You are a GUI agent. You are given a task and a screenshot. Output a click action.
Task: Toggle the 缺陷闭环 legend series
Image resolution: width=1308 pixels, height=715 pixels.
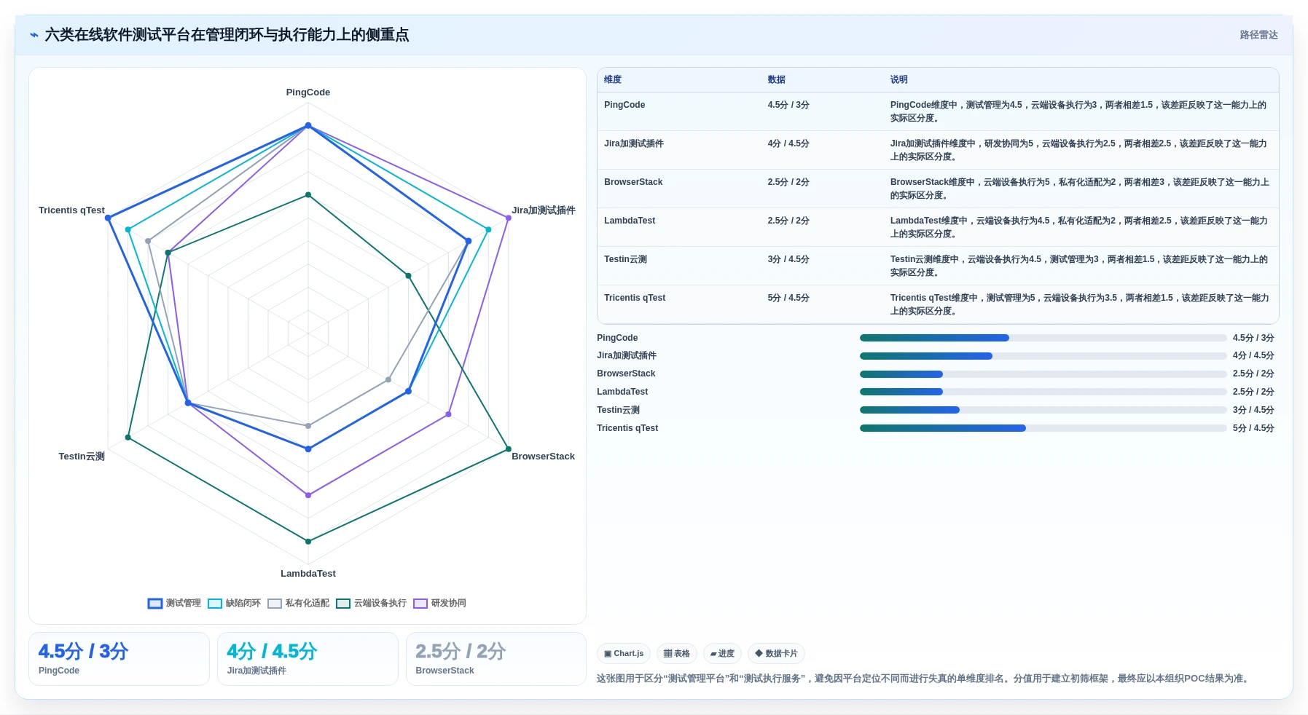[x=234, y=603]
